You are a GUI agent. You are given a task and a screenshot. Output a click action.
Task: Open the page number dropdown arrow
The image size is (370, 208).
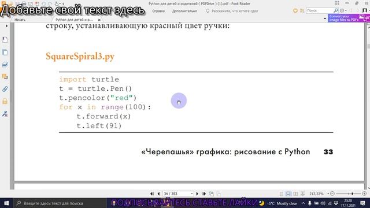tap(192, 194)
